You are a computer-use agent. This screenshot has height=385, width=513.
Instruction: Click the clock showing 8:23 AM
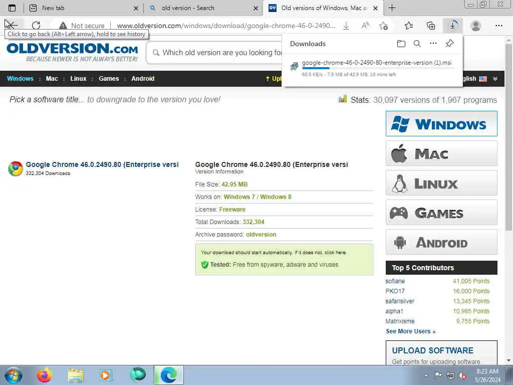pos(487,371)
